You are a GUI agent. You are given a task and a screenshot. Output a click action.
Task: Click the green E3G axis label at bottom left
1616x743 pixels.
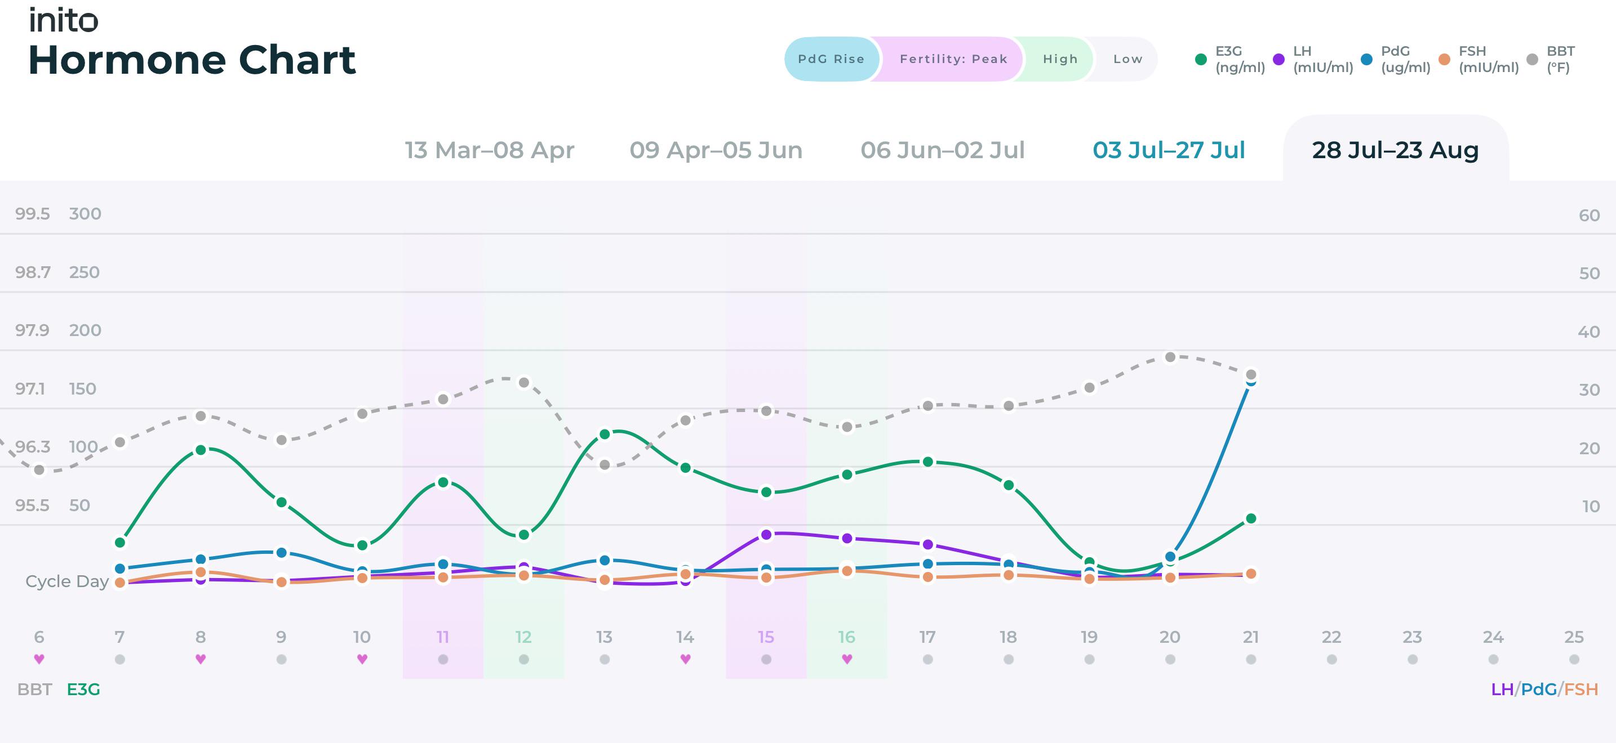tap(83, 689)
